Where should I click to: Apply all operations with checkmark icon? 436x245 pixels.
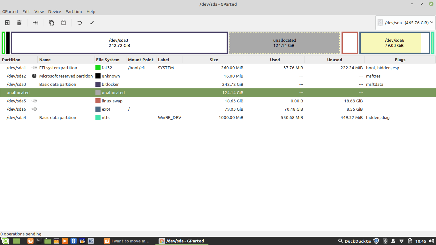(x=92, y=23)
